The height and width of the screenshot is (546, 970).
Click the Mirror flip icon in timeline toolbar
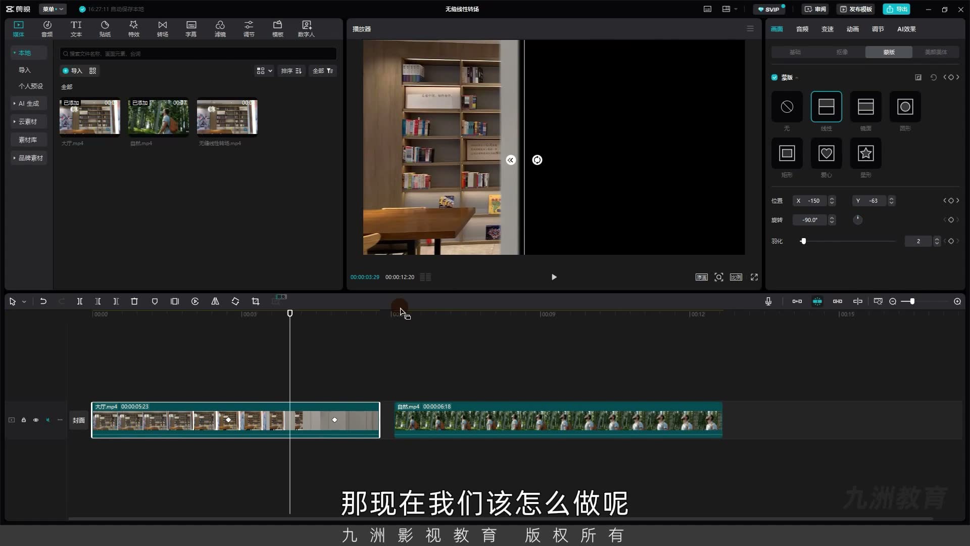click(215, 301)
